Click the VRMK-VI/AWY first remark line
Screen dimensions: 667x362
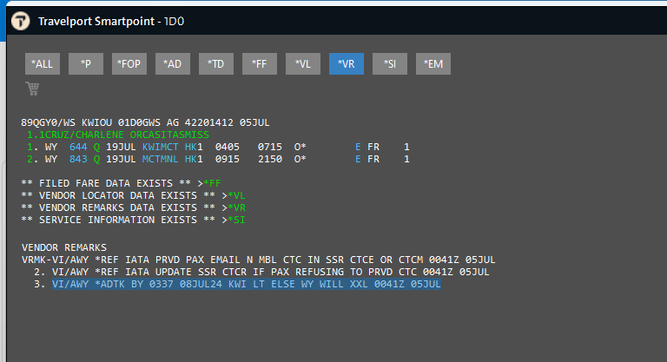click(258, 260)
